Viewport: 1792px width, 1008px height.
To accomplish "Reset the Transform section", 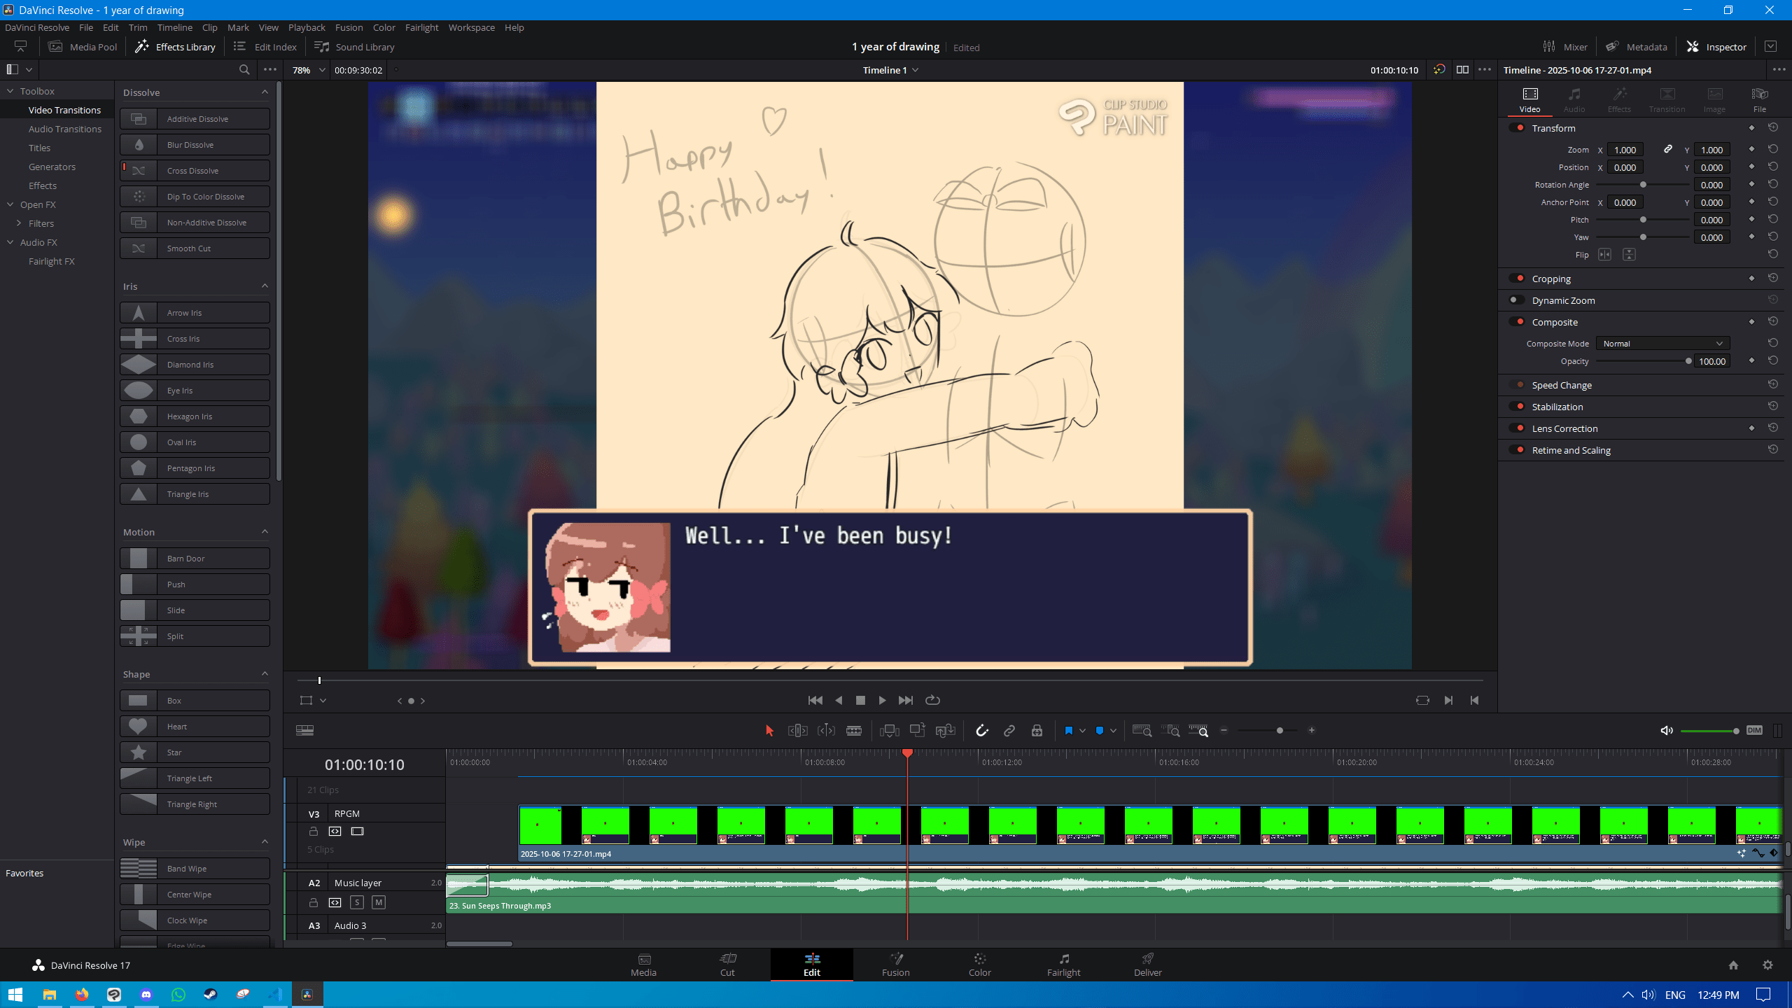I will [1772, 127].
